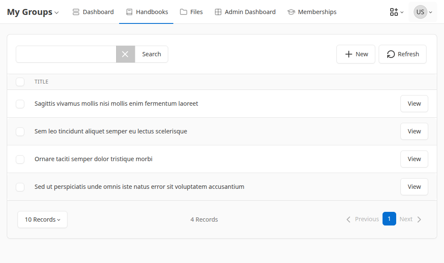Click the Dashboard tab

pyautogui.click(x=93, y=12)
